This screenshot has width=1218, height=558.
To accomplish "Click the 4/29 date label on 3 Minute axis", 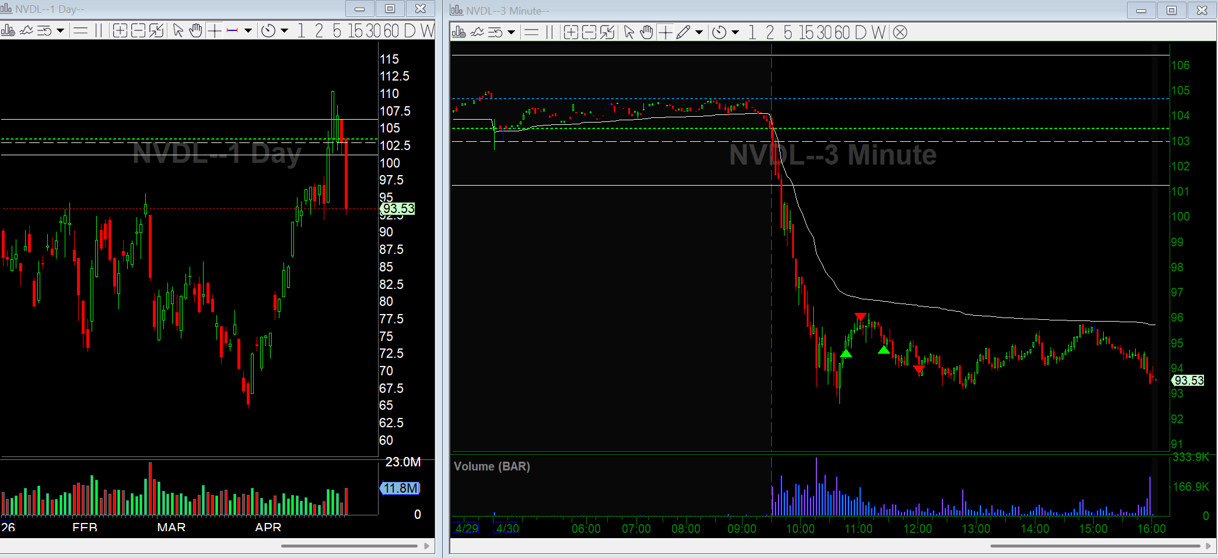I will [466, 528].
